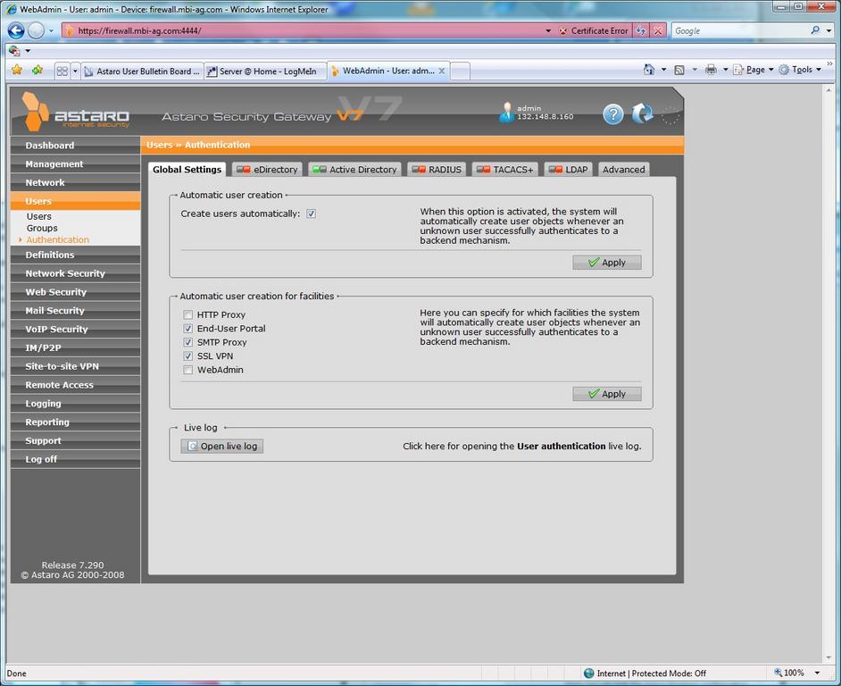Screen dimensions: 841x686
Task: Open the TACACS+ tab
Action: coord(504,170)
